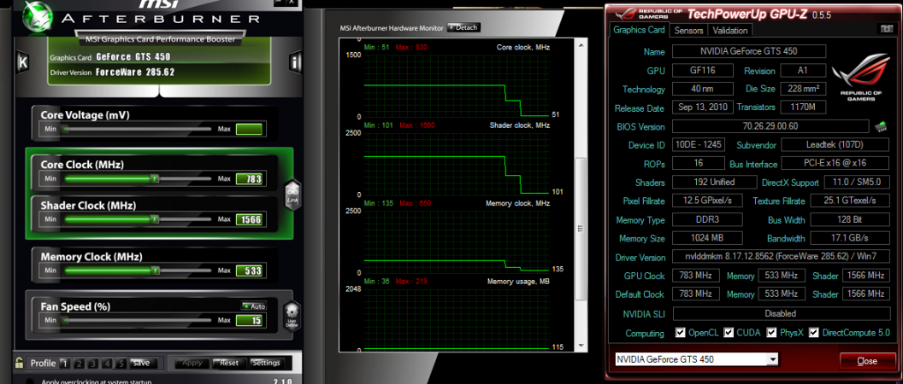Image resolution: width=903 pixels, height=384 pixels.
Task: Switch to the Validation tab
Action: pos(729,31)
